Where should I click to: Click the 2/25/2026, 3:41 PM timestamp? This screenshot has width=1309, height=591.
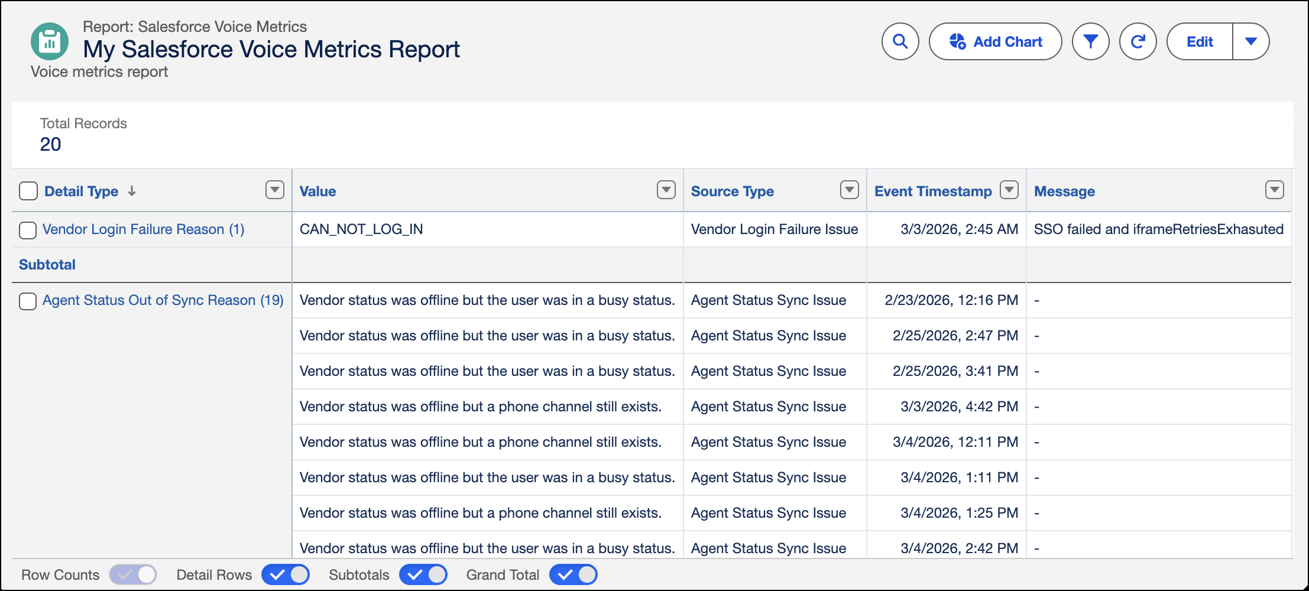coord(955,371)
